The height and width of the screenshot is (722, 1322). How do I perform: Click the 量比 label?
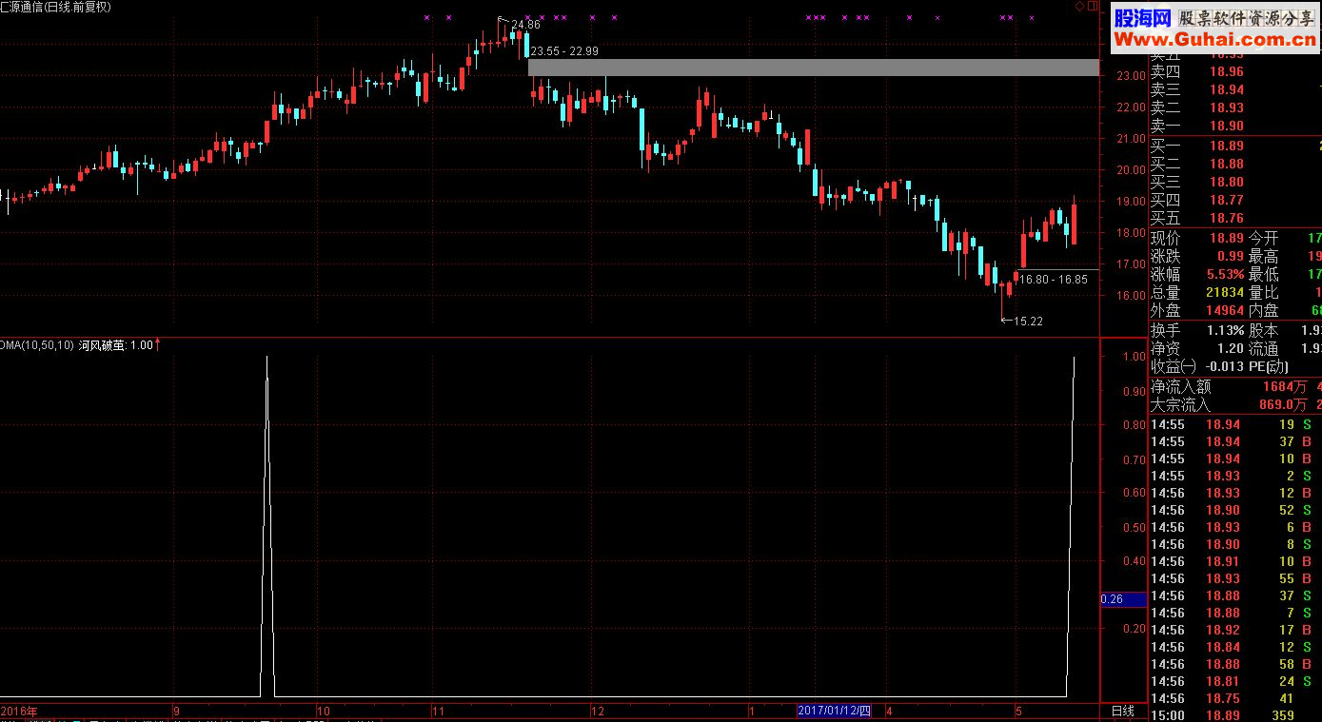tap(1264, 292)
